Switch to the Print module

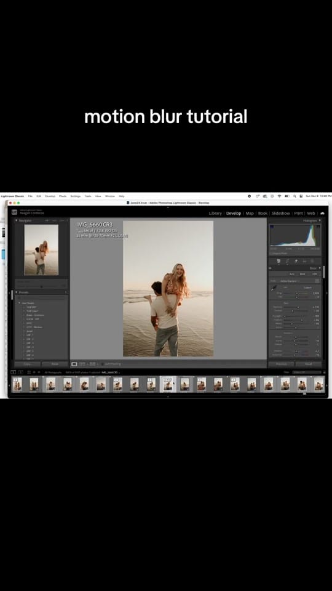[299, 213]
